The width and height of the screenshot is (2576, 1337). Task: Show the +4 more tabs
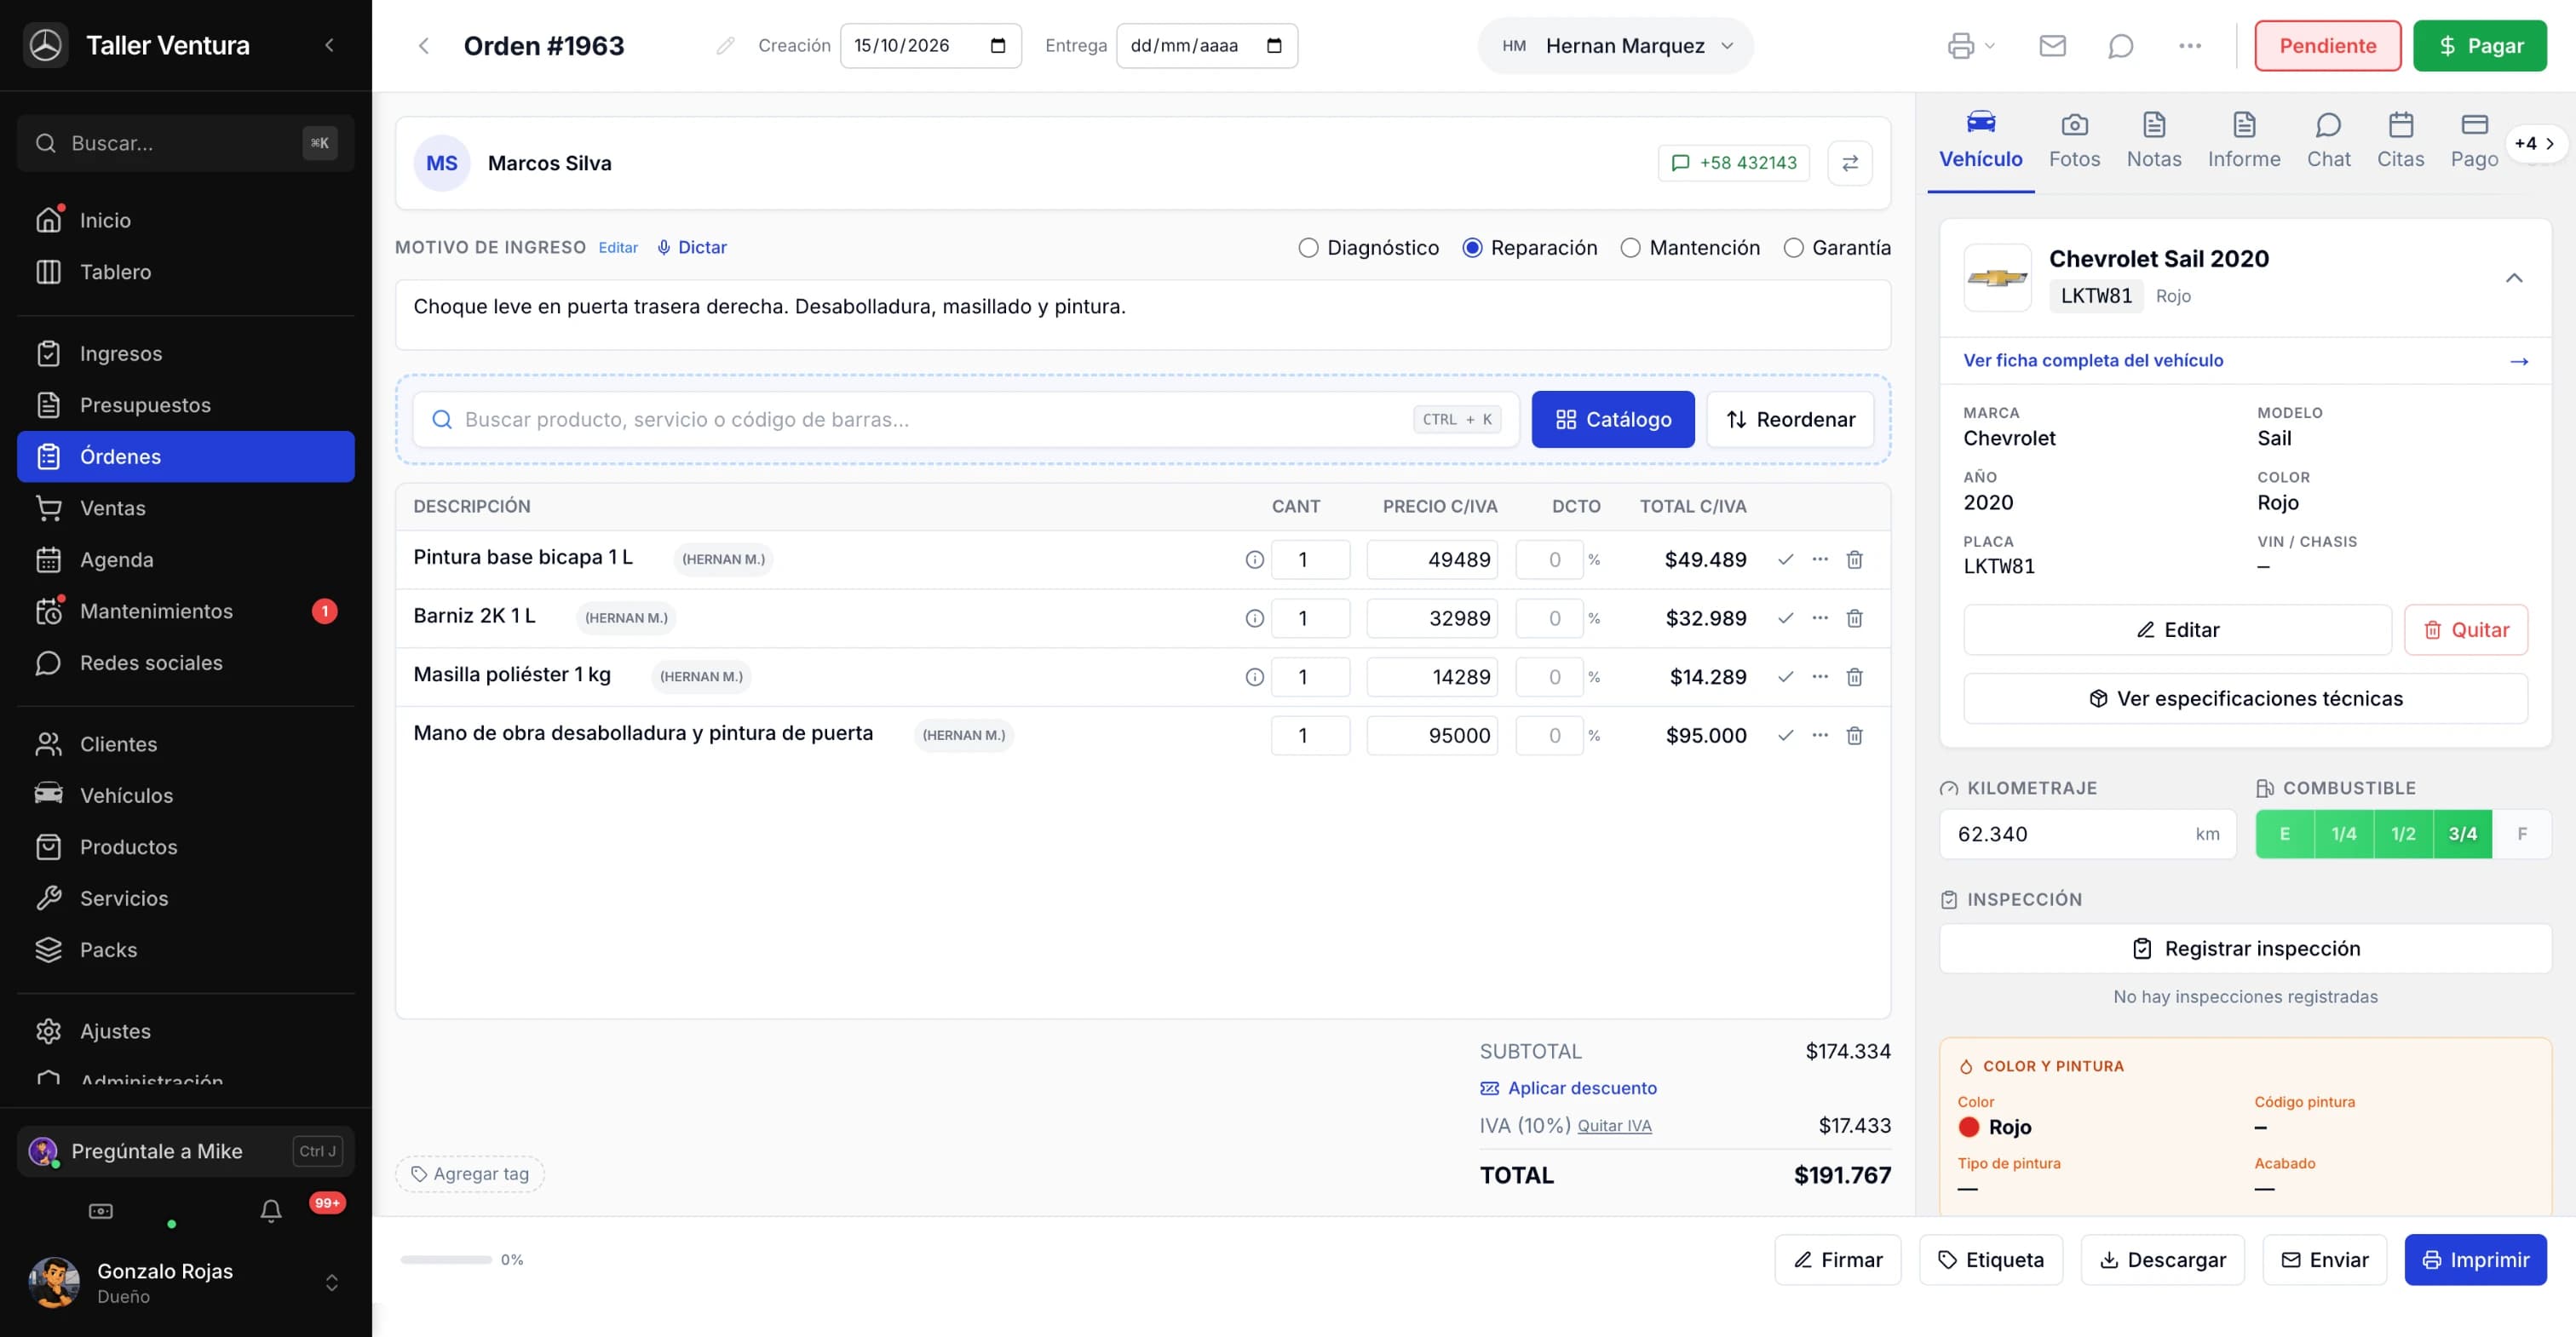click(2534, 143)
